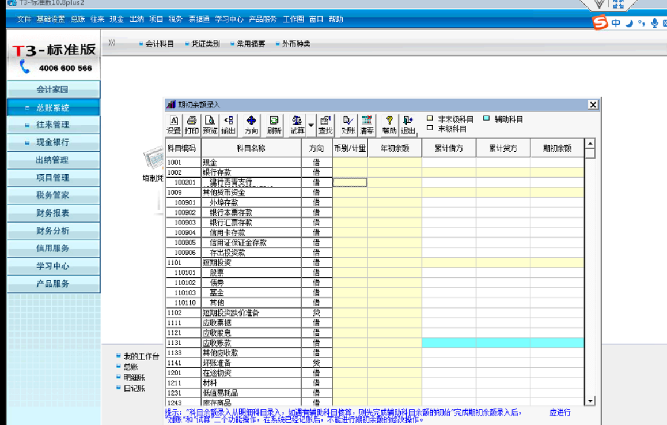Select 出纳管理 in the left sidebar

tap(54, 160)
